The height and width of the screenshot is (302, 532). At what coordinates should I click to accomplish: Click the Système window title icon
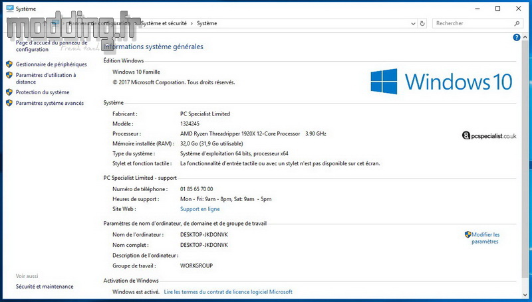coord(10,9)
